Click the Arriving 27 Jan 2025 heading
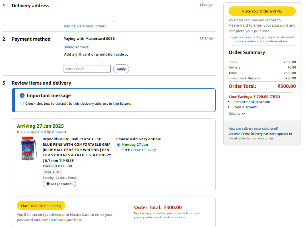Image resolution: width=305 pixels, height=228 pixels. pyautogui.click(x=40, y=126)
